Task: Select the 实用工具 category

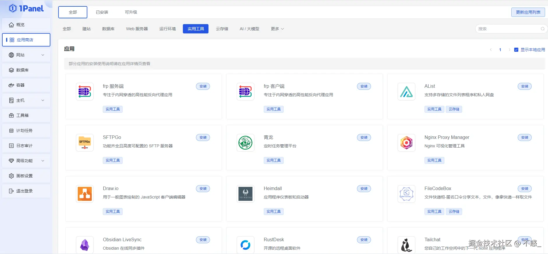Action: (196, 29)
